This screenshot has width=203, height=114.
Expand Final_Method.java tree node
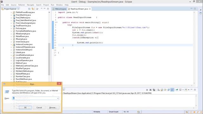pyautogui.click(x=11, y=18)
